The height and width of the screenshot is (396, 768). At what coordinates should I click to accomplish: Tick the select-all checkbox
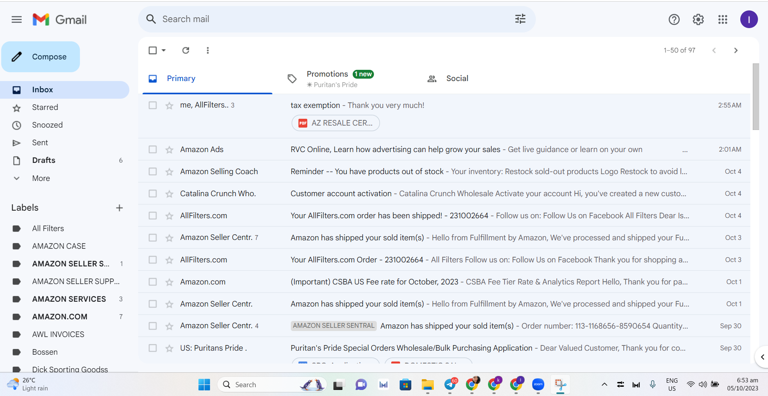coord(153,50)
